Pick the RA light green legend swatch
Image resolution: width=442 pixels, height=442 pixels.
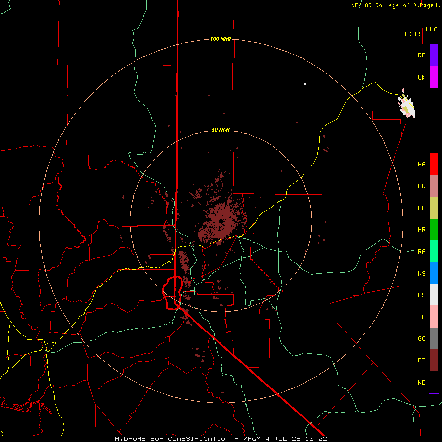434,251
